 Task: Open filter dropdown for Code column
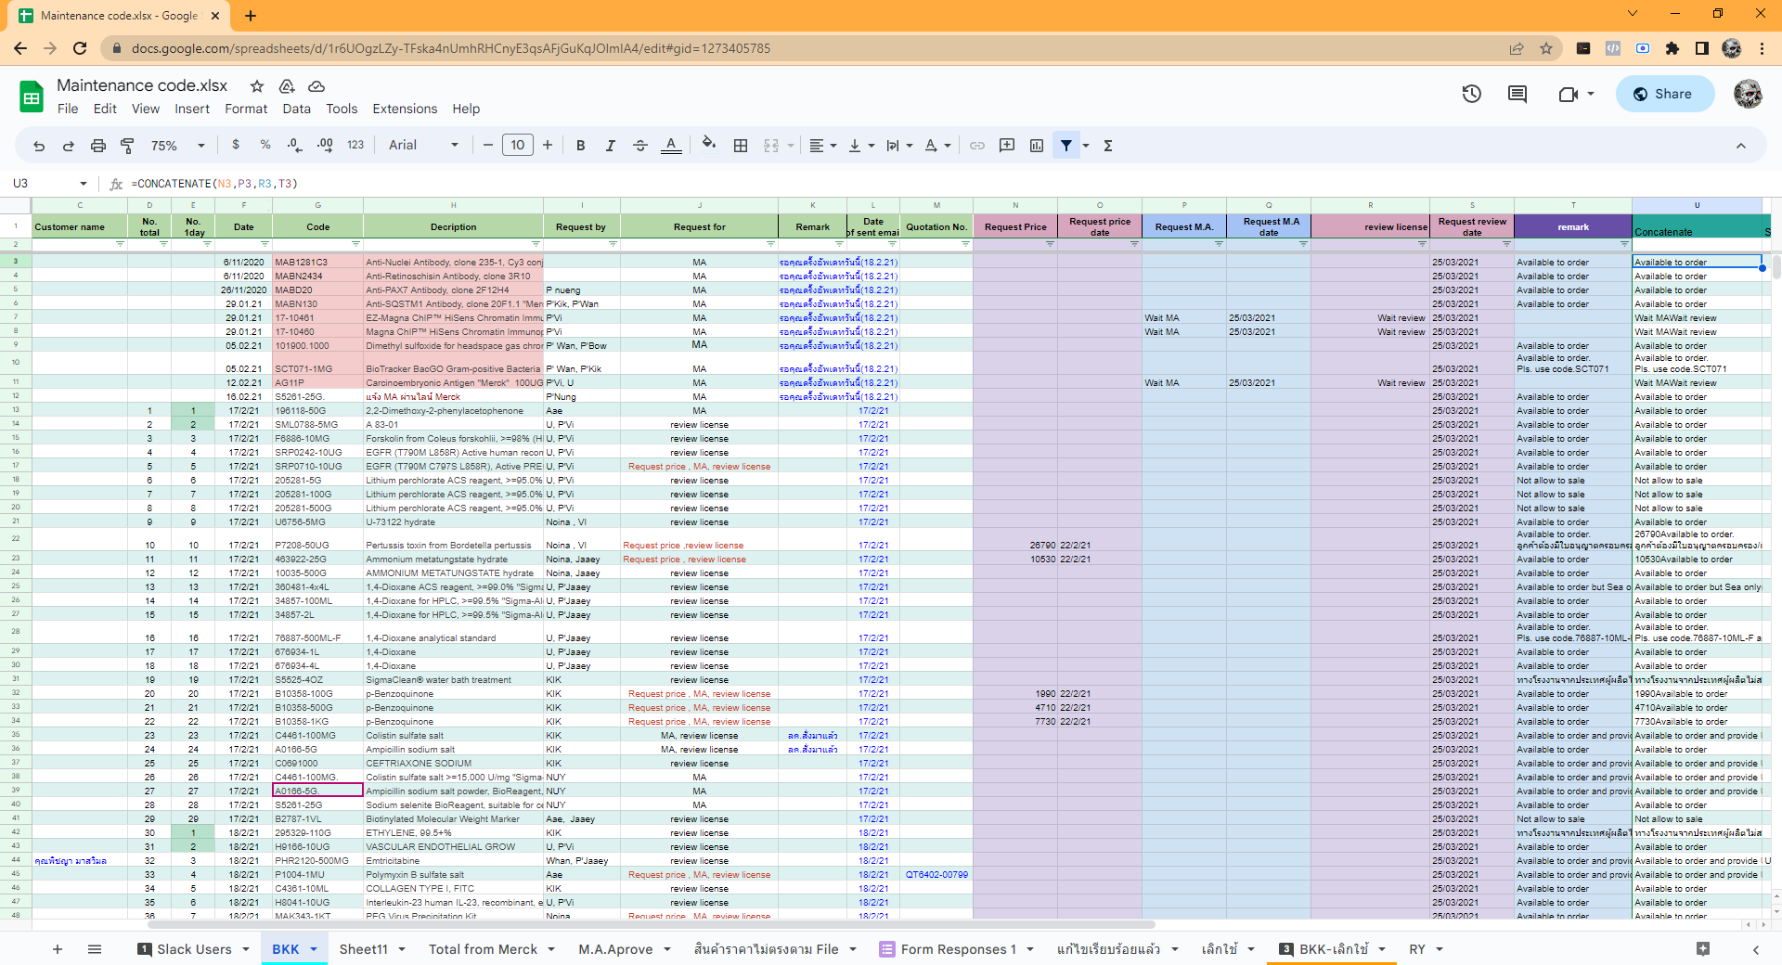(355, 244)
